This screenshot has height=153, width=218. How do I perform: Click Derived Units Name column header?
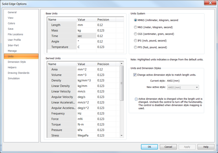click(62, 64)
